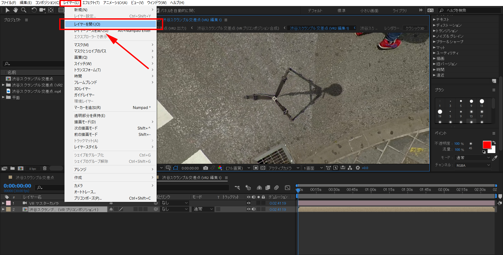Toggle Draft 3D in the timeline
The height and width of the screenshot is (255, 503).
pyautogui.click(x=248, y=188)
